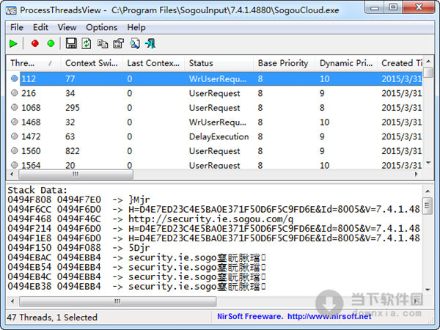Click the thread 112 row bullet icon
Image resolution: width=440 pixels, height=330 pixels.
(x=15, y=78)
